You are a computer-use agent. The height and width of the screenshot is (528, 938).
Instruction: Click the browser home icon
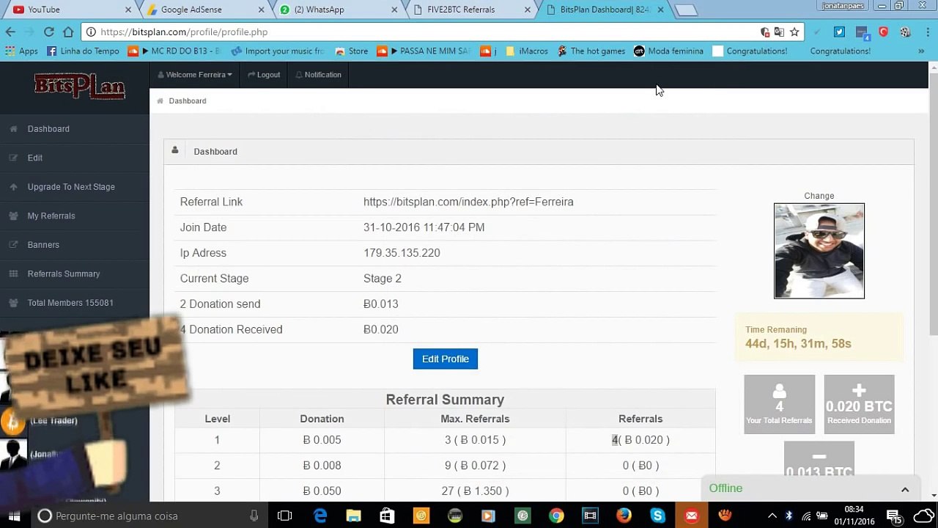coord(68,32)
